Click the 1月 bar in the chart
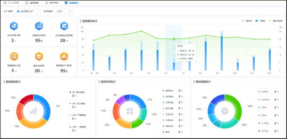The image size is (287, 139). pyautogui.click(x=93, y=57)
